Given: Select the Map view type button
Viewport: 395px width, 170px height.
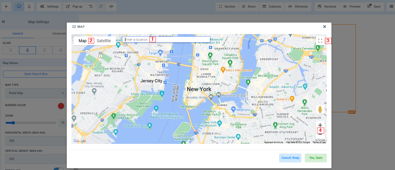Looking at the screenshot, I should point(83,41).
